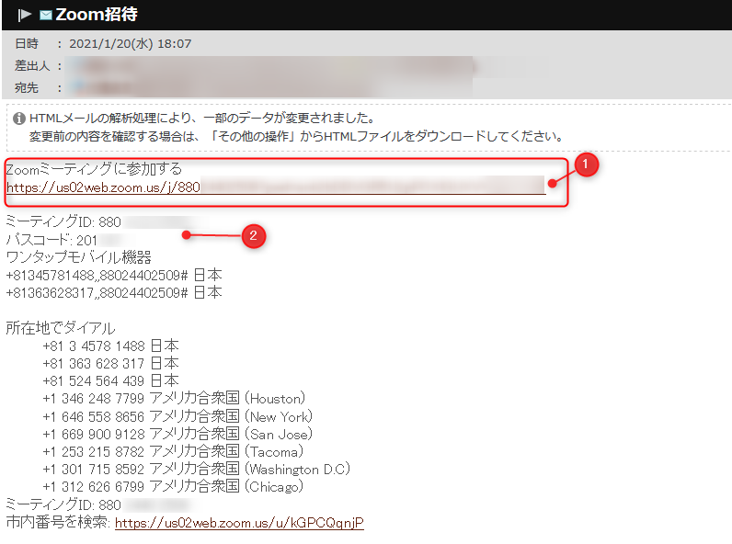Click the Zoom招待 subject title

97,15
